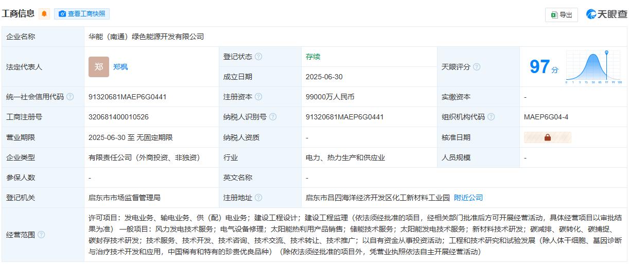The width and height of the screenshot is (629, 264).
Task: Click organization code MAEP6G04-4
Action: tap(546, 117)
